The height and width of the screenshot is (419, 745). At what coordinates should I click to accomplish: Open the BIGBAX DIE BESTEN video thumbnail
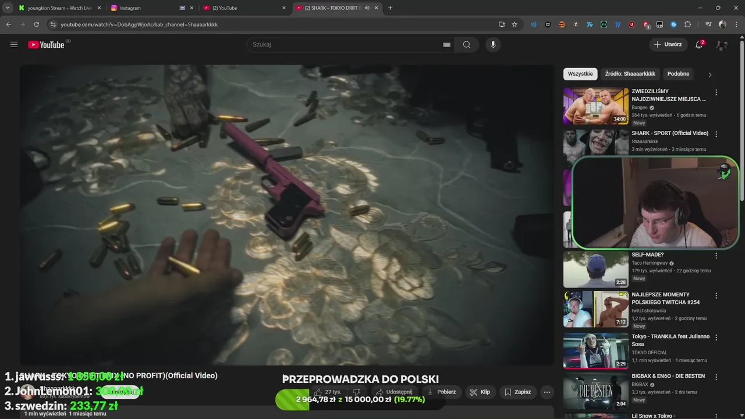pyautogui.click(x=596, y=391)
